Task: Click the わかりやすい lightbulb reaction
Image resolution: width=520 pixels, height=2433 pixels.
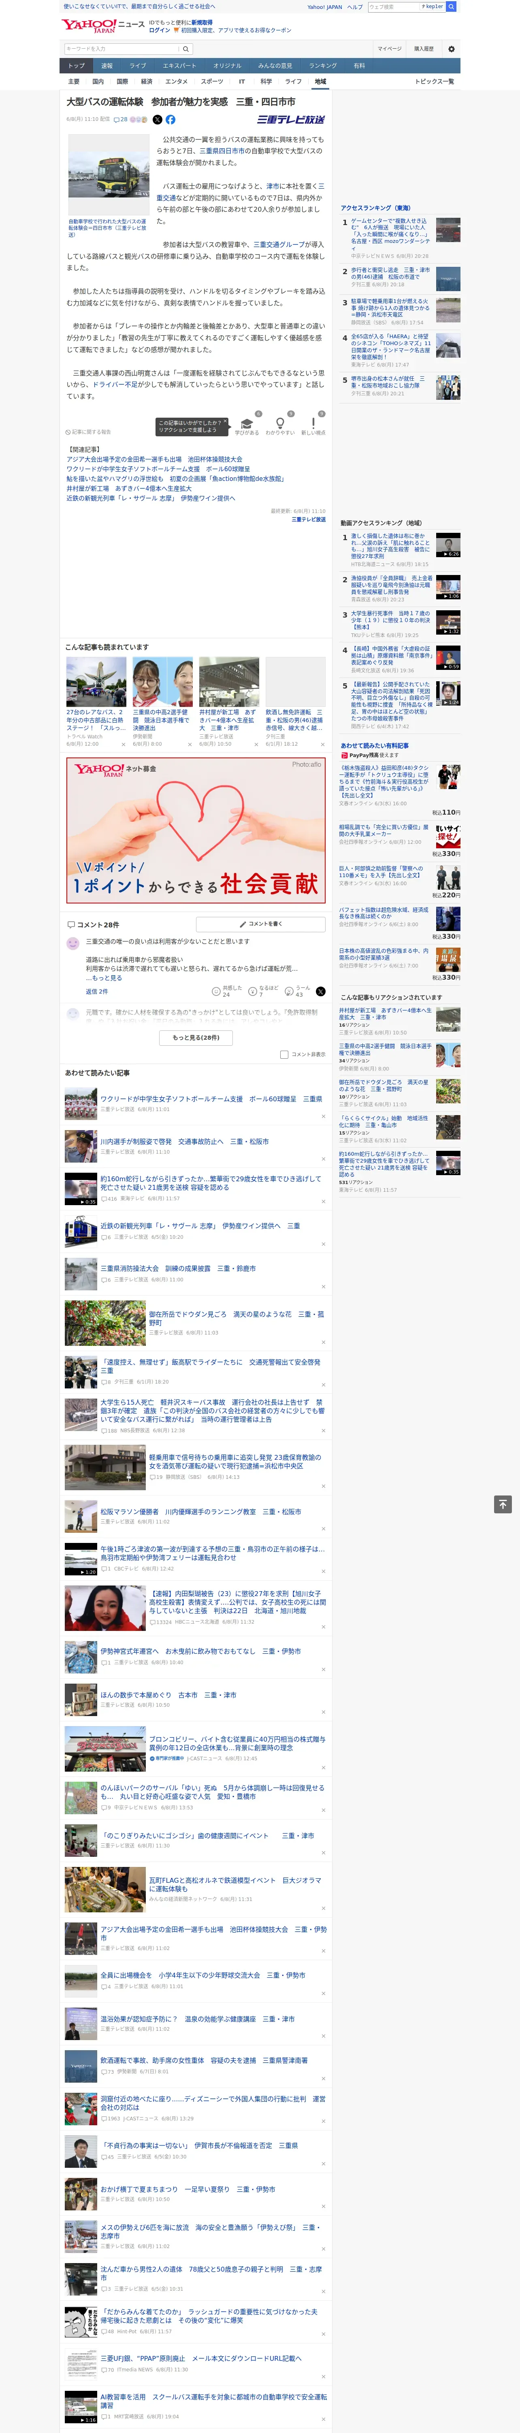Action: point(279,424)
